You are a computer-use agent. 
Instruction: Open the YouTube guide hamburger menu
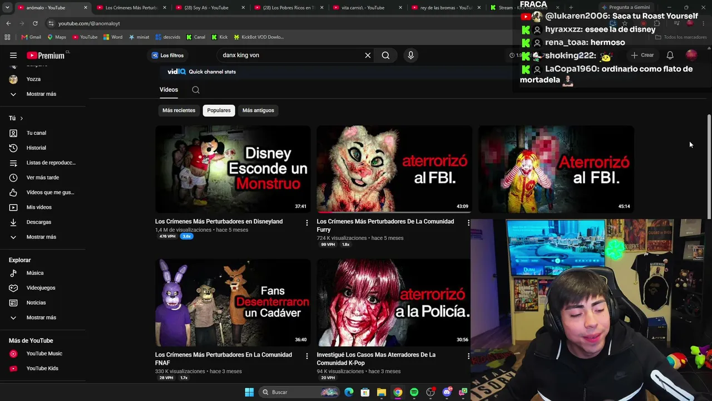(x=13, y=55)
